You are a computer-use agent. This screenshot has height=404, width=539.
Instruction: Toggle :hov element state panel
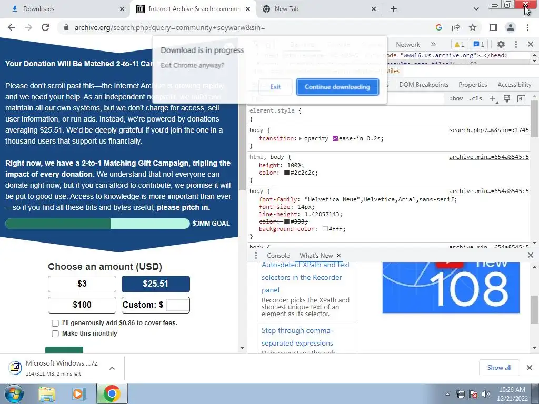pos(456,98)
